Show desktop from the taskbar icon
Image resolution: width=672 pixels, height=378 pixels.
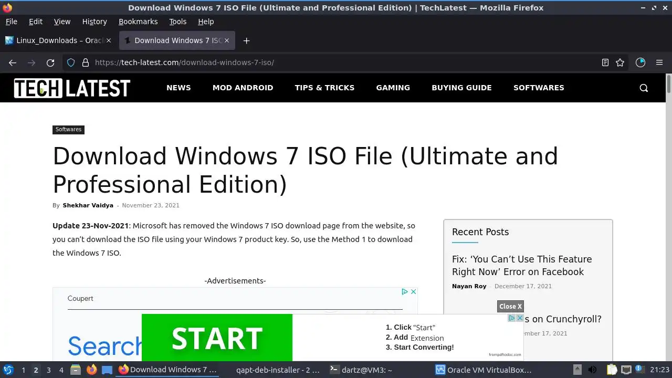tap(107, 370)
